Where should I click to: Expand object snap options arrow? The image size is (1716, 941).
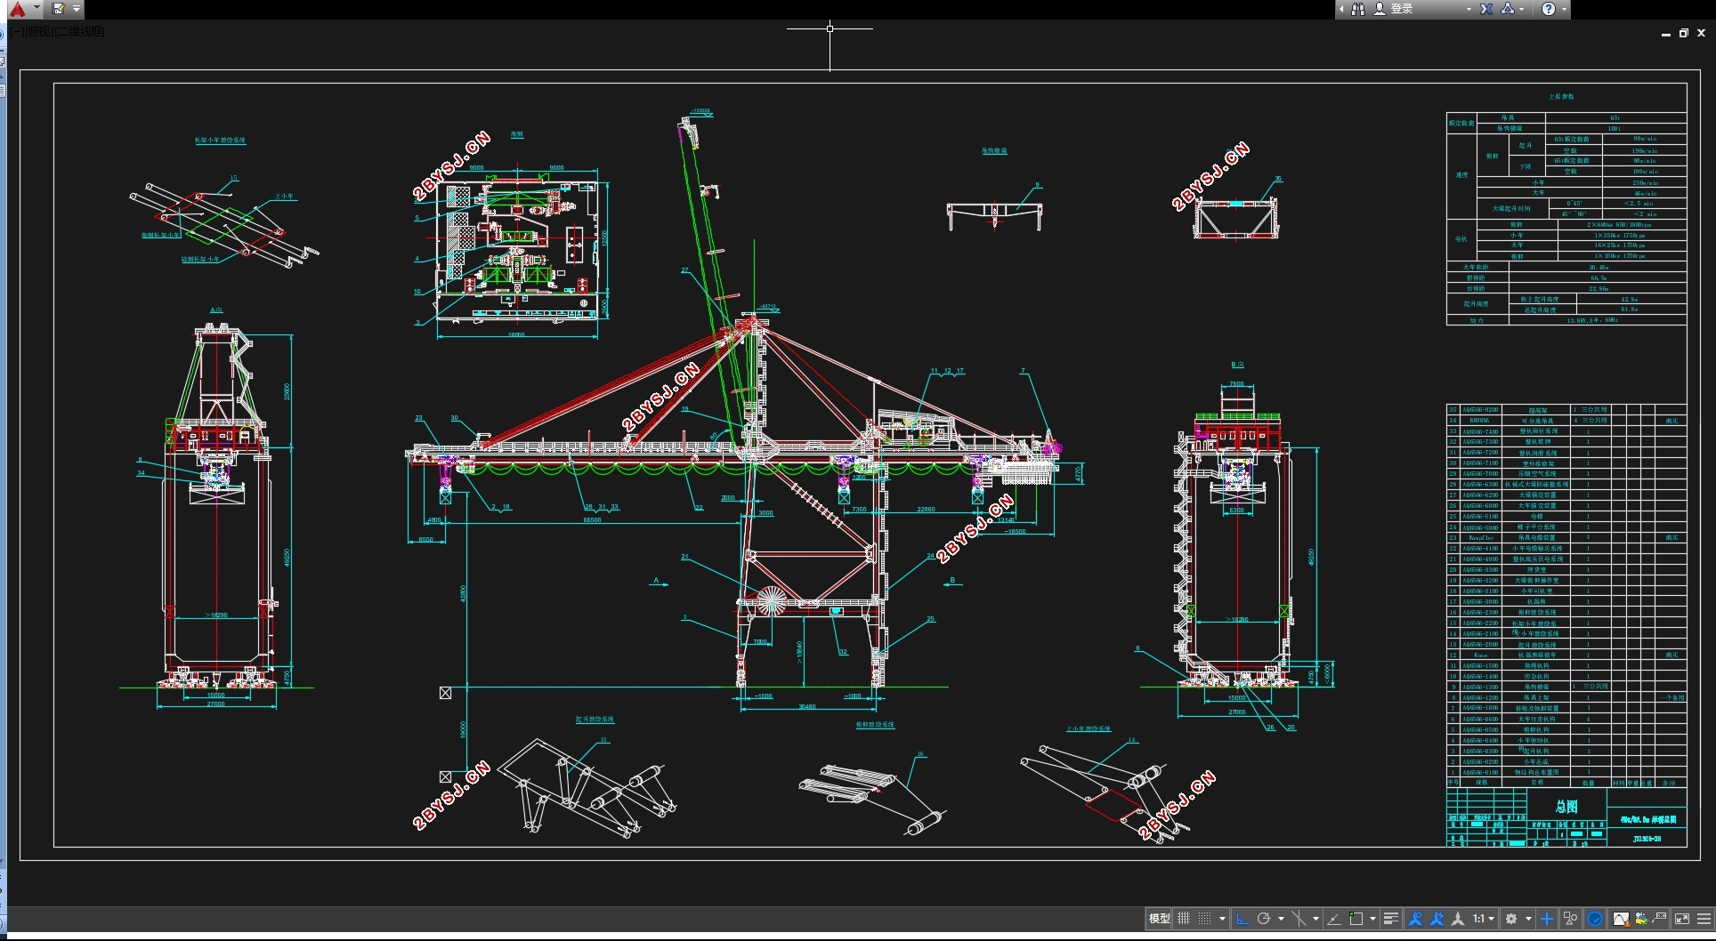[1372, 919]
